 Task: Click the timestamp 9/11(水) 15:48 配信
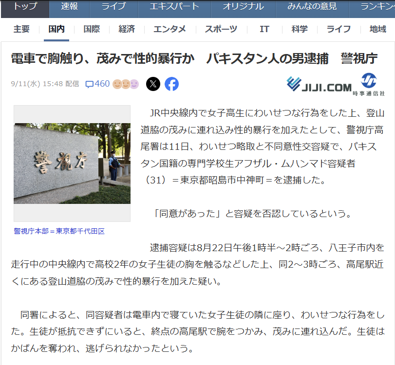[x=45, y=84]
